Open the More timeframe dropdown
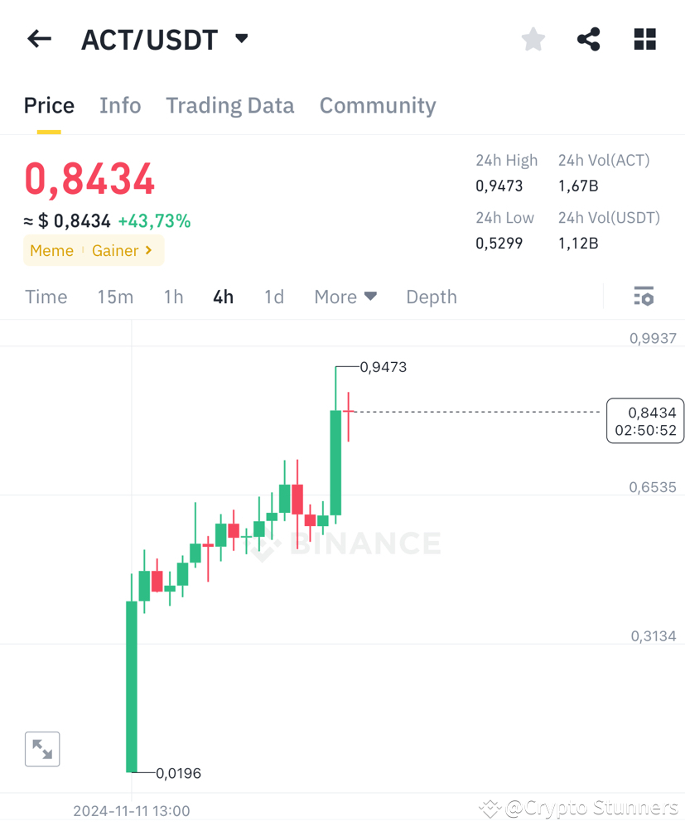 click(345, 296)
